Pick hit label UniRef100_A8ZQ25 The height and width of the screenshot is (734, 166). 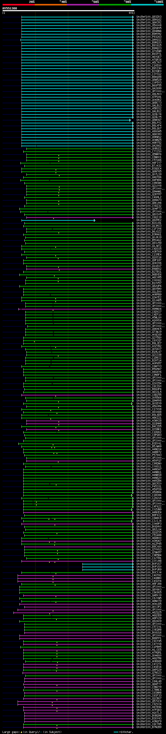[x=149, y=613]
